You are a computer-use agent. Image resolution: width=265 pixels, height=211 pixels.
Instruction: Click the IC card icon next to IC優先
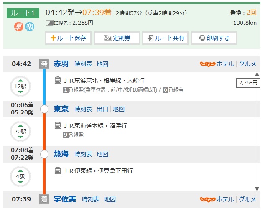(49, 23)
